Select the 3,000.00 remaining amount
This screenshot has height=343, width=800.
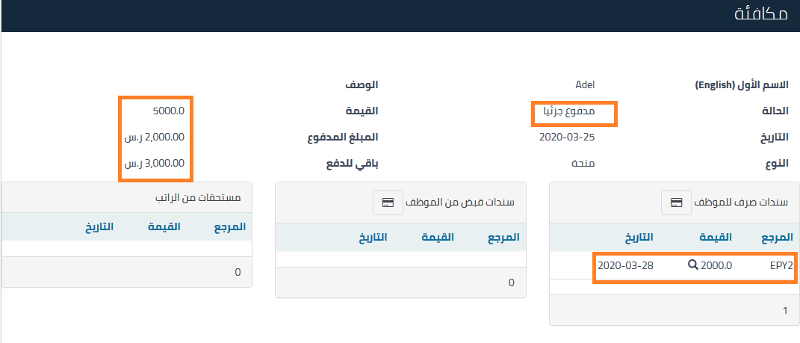click(x=155, y=164)
